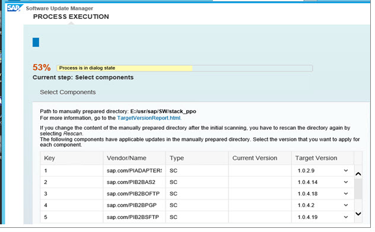Open Target Version dropdown for PIB2BPGP row
This screenshot has width=375, height=232.
tap(345, 205)
